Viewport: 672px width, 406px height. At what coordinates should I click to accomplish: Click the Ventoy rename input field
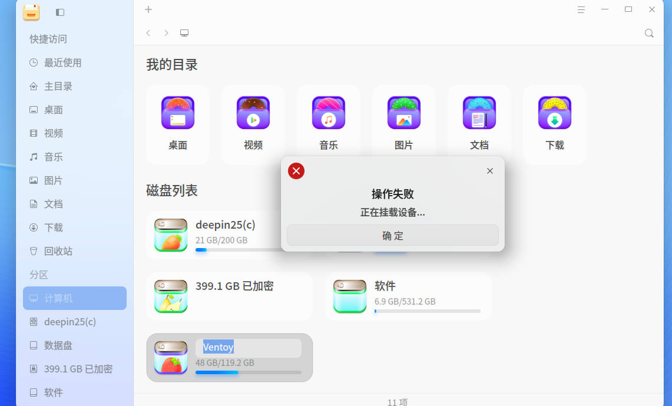249,348
